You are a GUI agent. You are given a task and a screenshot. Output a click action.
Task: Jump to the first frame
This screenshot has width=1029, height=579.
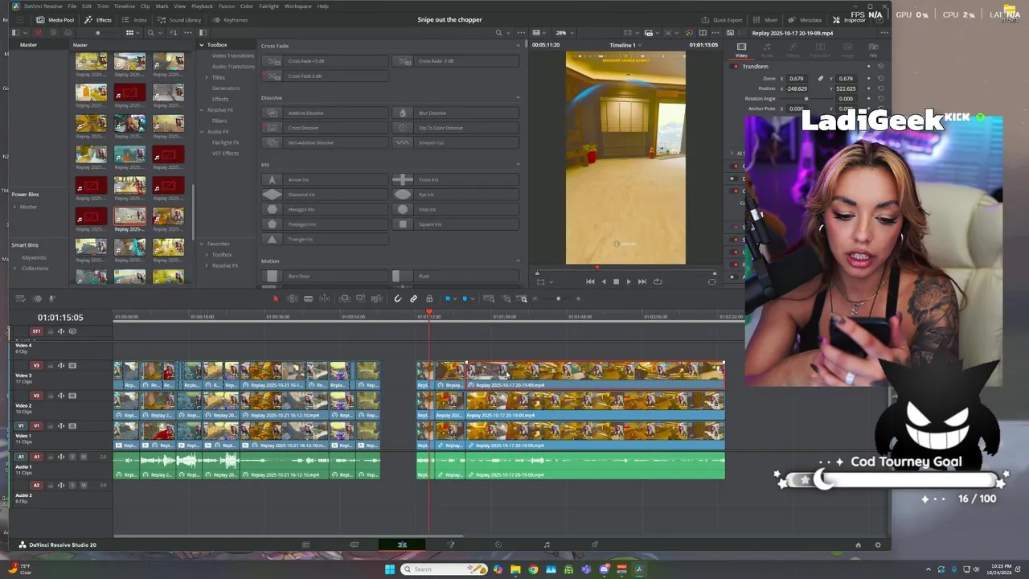click(x=590, y=281)
